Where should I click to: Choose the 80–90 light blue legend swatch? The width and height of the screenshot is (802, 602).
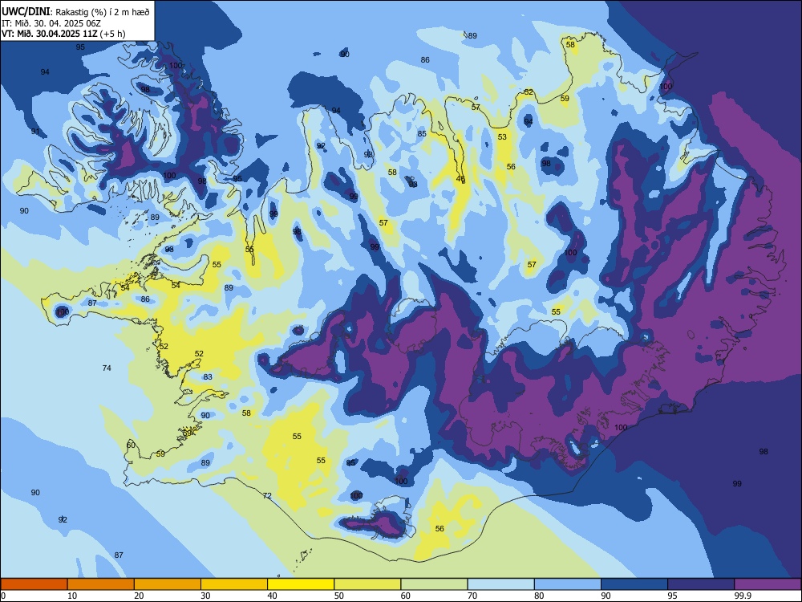(568, 584)
